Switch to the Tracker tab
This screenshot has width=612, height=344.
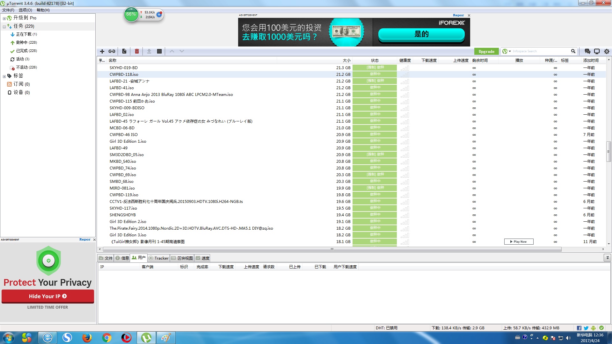pyautogui.click(x=159, y=258)
